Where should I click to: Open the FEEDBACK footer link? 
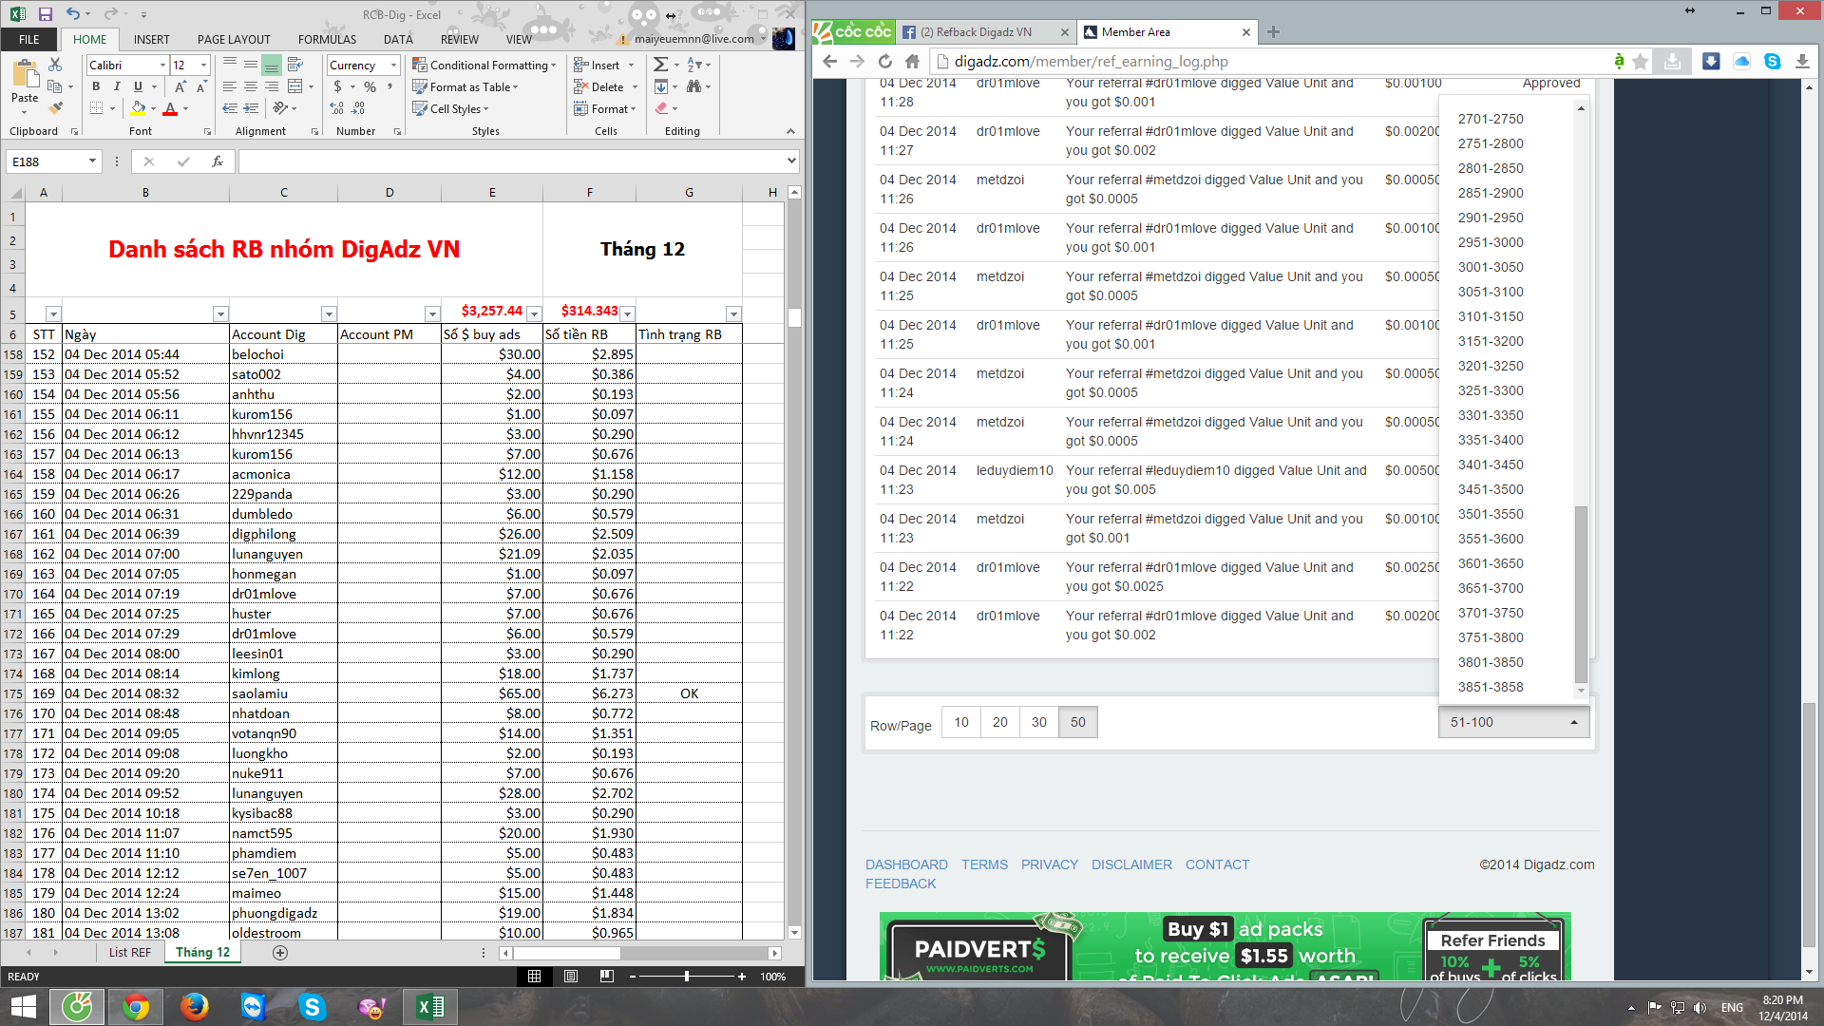click(x=901, y=883)
